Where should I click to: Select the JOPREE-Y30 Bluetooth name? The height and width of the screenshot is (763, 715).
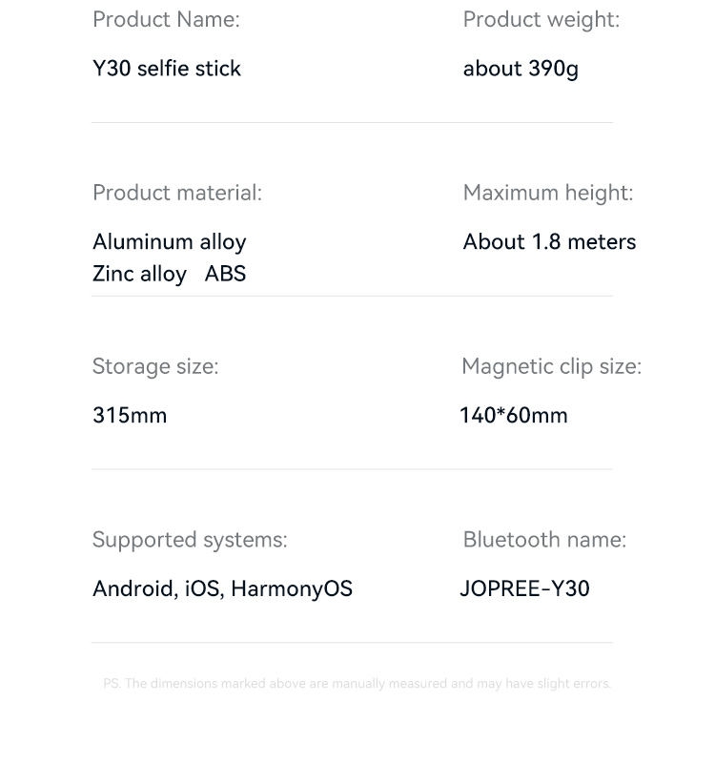tap(525, 588)
